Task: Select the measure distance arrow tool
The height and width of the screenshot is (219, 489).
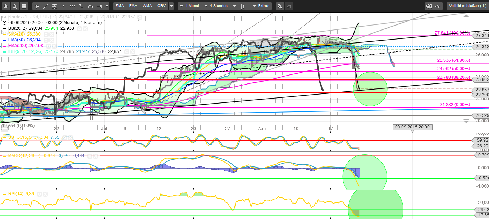Action: coord(100,6)
